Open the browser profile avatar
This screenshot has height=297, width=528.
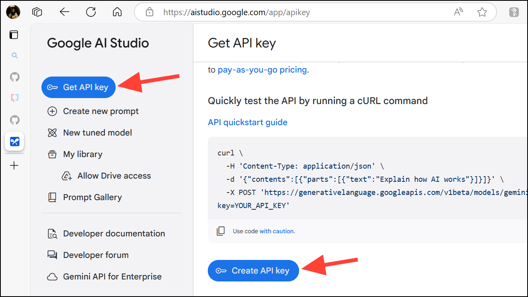[x=13, y=12]
